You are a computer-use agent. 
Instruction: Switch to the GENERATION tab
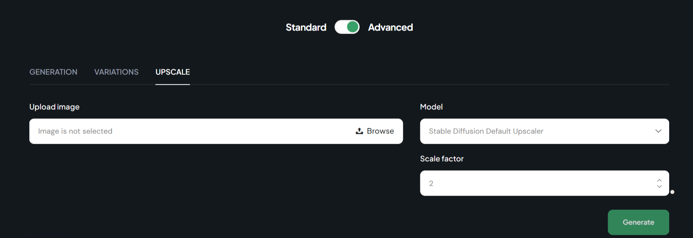pyautogui.click(x=53, y=72)
